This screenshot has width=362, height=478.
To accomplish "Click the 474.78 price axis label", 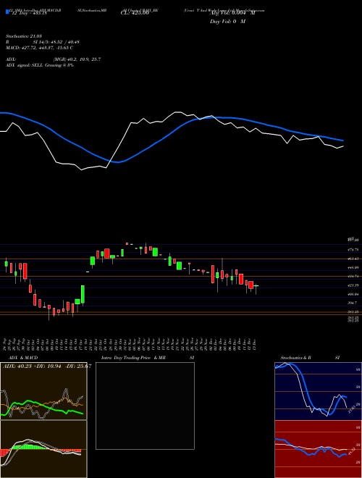I will pyautogui.click(x=353, y=250).
